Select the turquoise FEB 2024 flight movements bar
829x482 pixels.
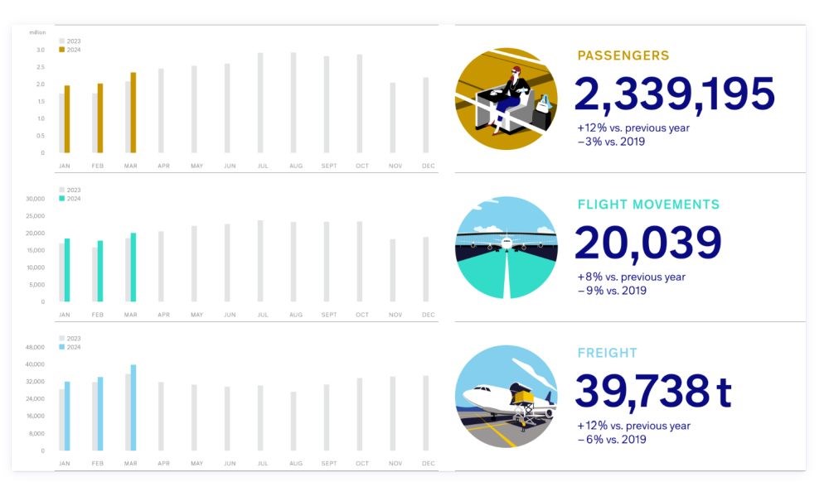coord(100,271)
